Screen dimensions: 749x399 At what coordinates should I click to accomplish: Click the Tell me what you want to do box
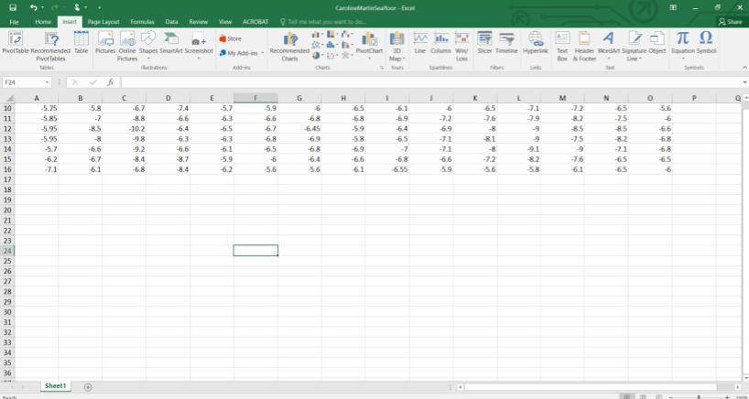[323, 22]
